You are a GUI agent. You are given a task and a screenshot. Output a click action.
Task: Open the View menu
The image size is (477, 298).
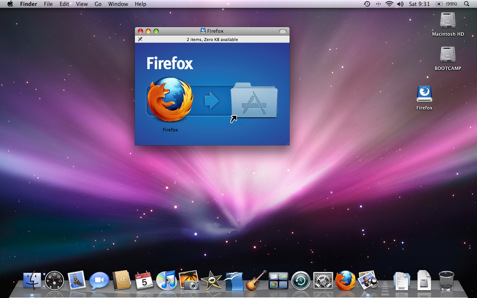(x=82, y=4)
